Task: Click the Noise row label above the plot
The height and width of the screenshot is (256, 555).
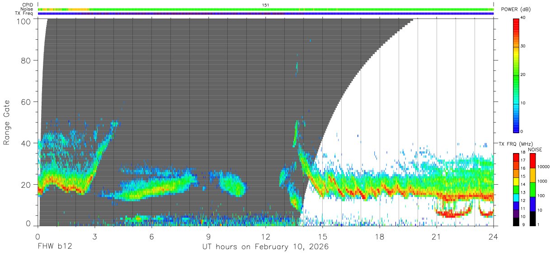Action: click(x=27, y=9)
